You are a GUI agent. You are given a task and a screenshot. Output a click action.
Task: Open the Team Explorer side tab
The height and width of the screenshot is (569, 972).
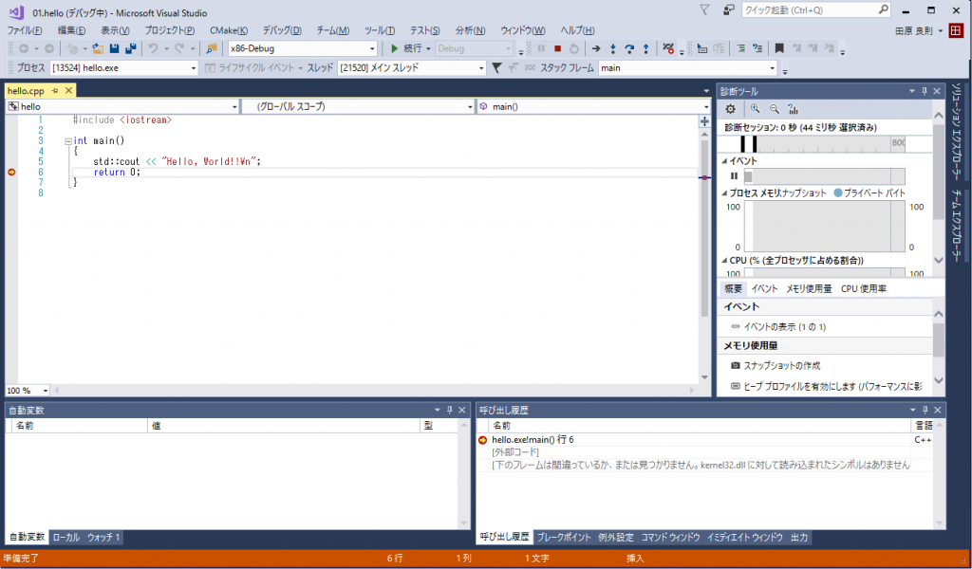[958, 226]
